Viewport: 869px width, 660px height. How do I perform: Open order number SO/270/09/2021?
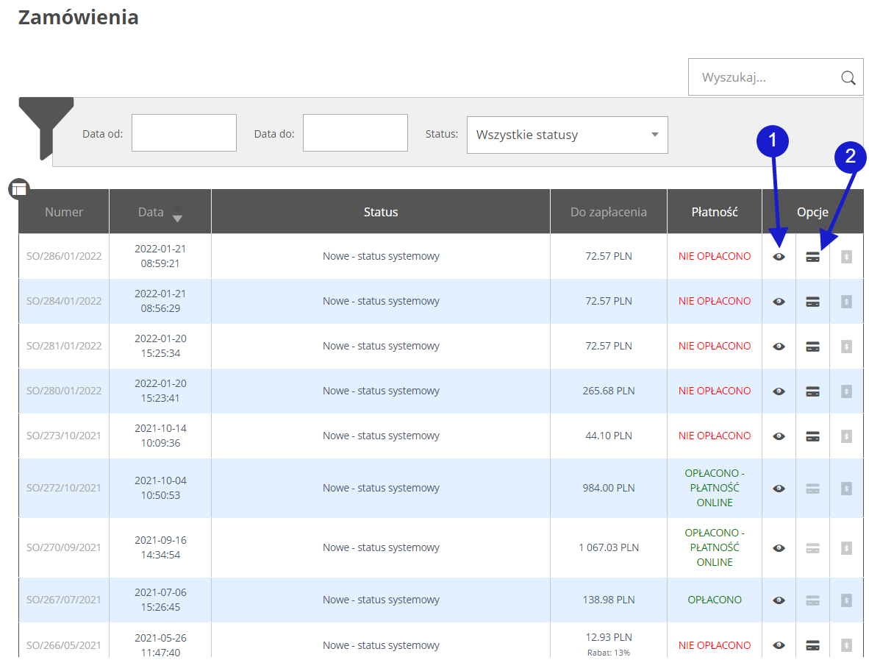[64, 547]
